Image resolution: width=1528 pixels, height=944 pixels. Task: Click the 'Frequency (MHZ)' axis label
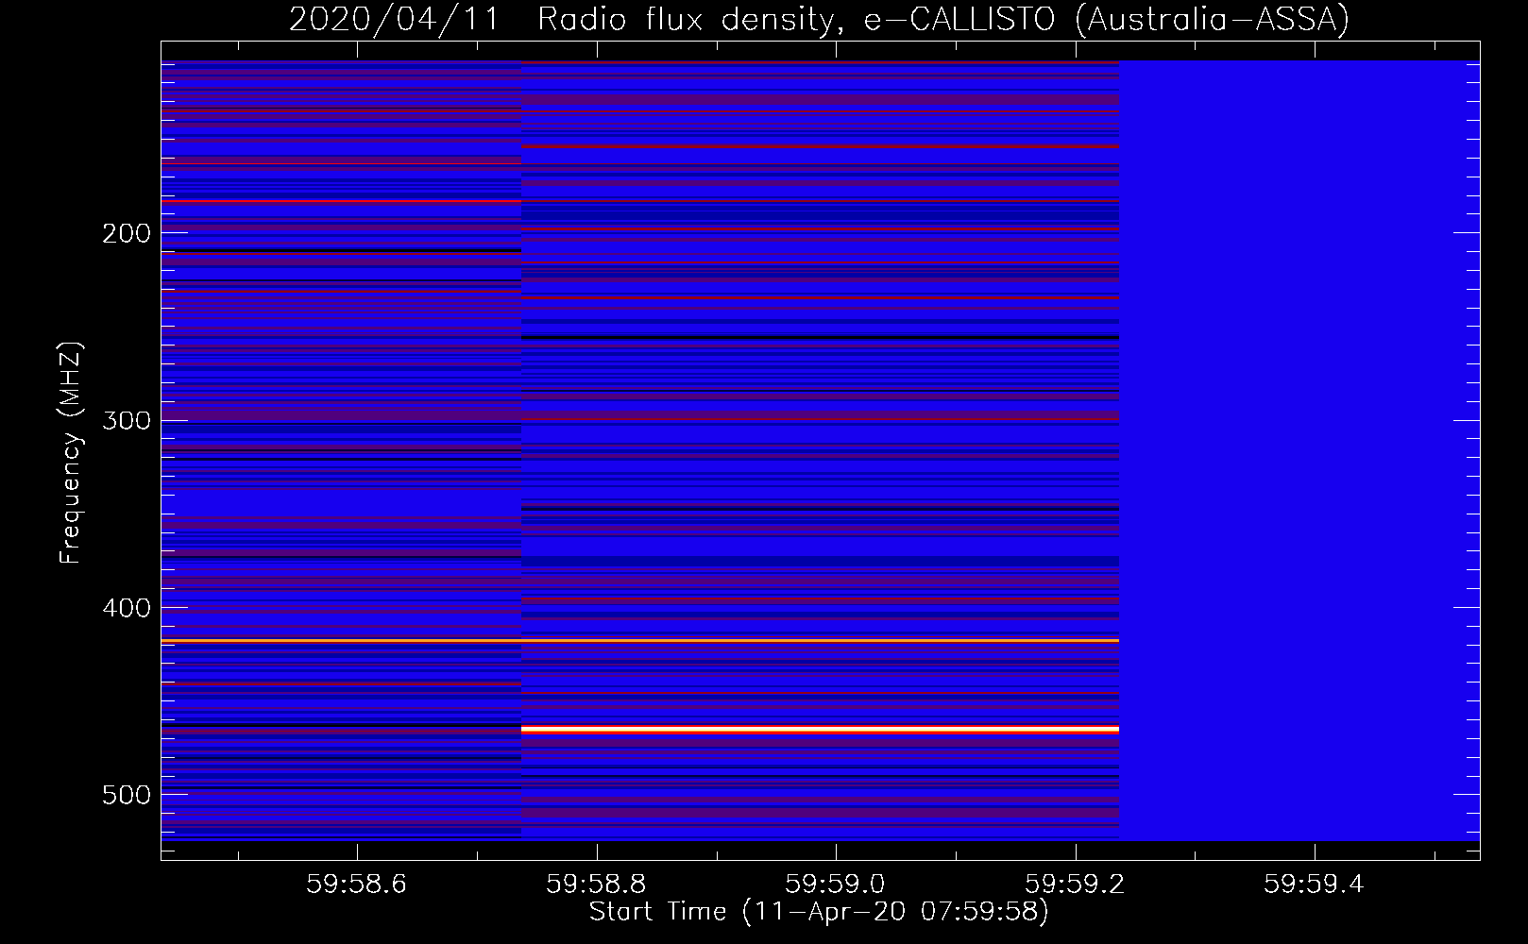click(71, 453)
